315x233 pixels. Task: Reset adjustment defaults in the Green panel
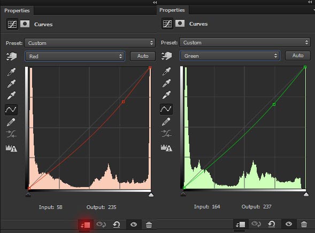tap(271, 224)
